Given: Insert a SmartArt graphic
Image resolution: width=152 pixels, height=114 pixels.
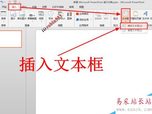Looking at the screenshot, I should point(60,15).
